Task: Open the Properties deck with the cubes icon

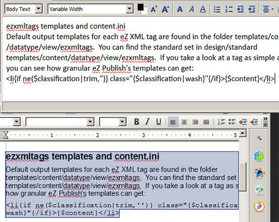Action: point(259,156)
